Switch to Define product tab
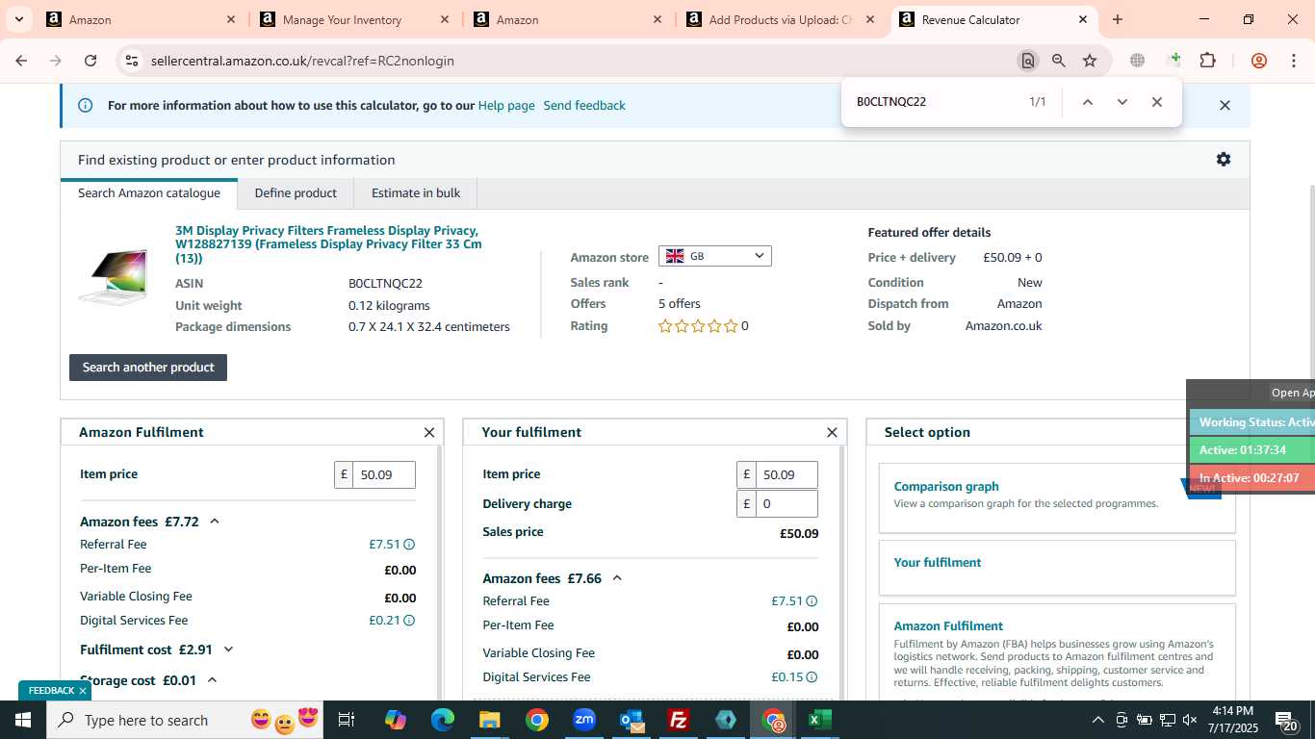The image size is (1315, 739). [x=296, y=193]
